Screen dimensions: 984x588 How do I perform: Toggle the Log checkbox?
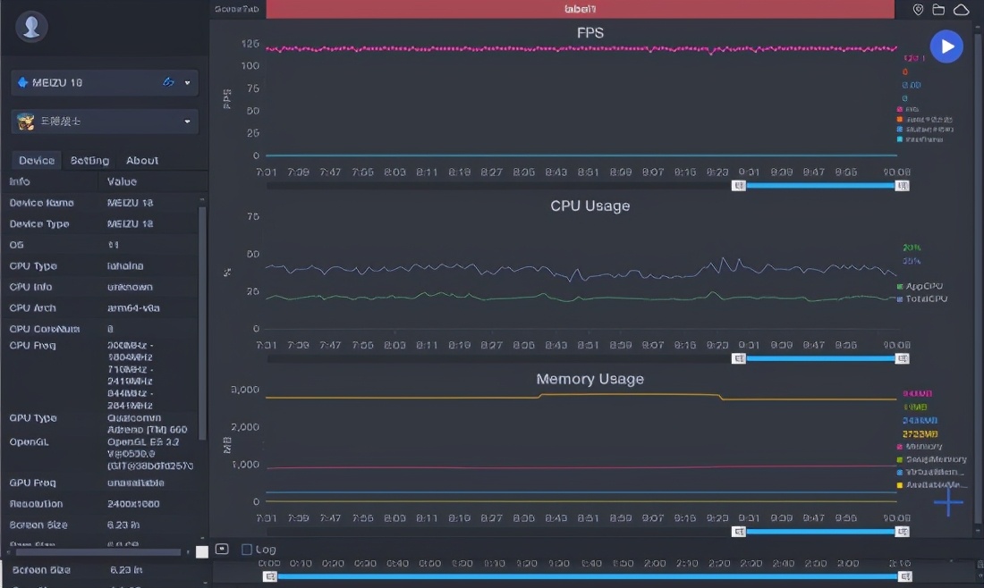point(247,550)
